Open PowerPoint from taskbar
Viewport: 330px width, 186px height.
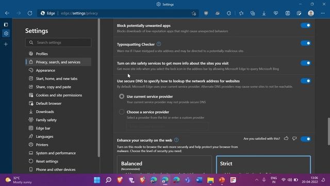point(222,180)
